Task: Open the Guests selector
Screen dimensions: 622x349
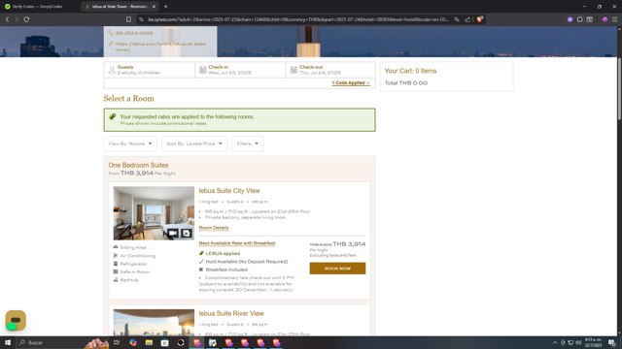Action: point(150,70)
